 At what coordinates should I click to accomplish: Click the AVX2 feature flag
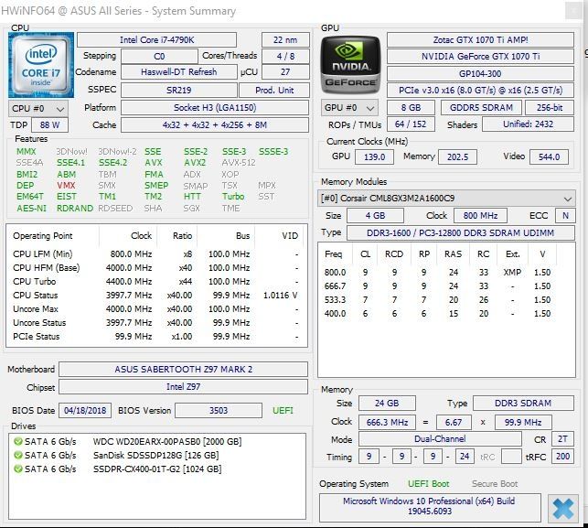tap(195, 163)
